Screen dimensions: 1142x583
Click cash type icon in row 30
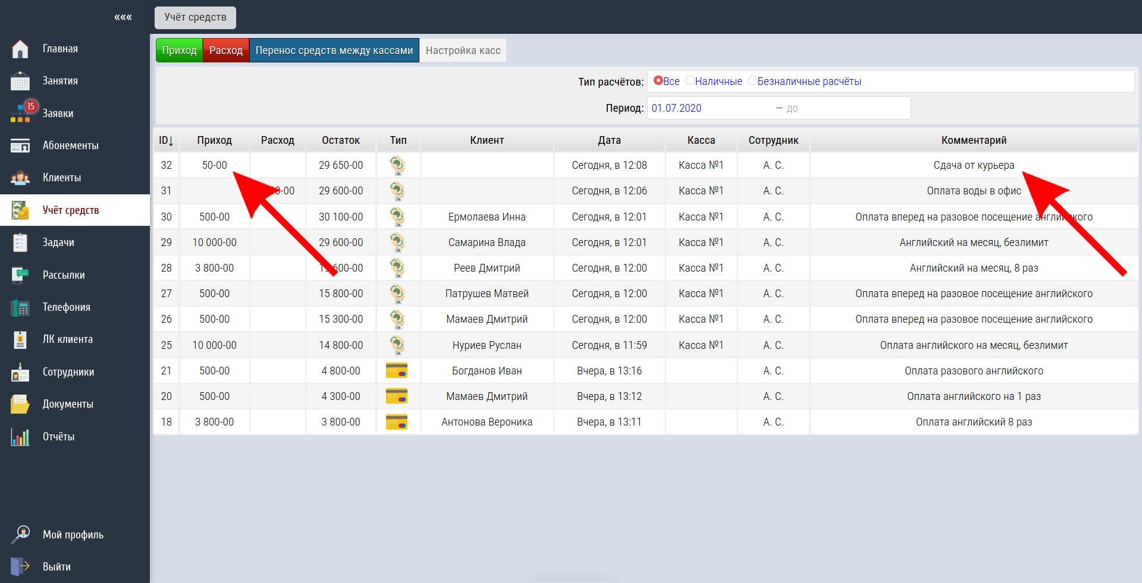click(x=397, y=217)
